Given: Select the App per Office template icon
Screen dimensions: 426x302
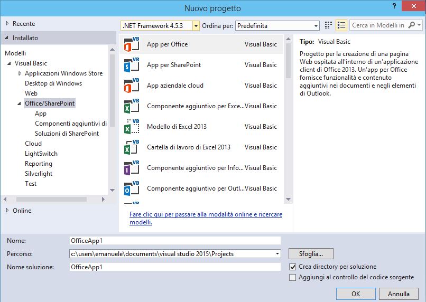Looking at the screenshot, I should [x=132, y=44].
